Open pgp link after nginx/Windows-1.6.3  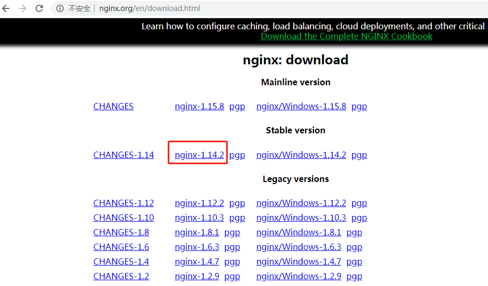point(354,248)
